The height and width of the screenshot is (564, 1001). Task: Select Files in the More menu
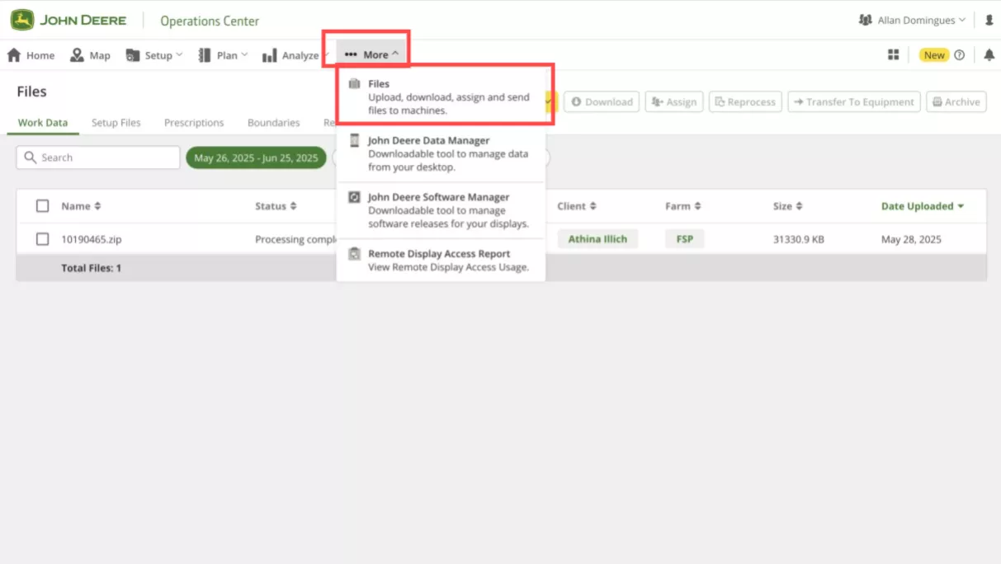tap(441, 96)
